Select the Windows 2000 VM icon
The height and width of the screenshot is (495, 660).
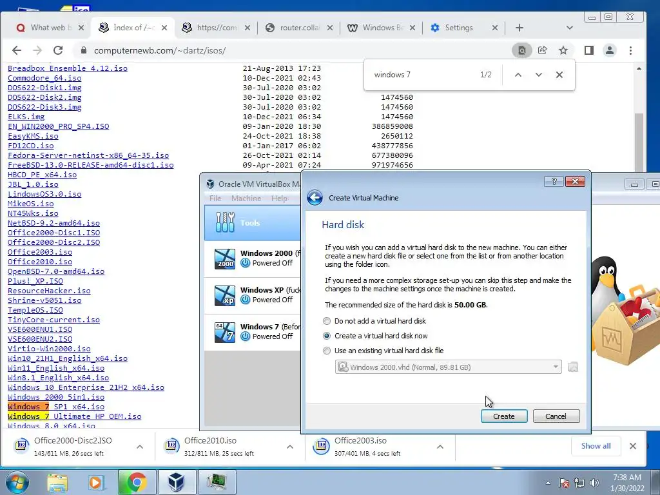pyautogui.click(x=225, y=258)
